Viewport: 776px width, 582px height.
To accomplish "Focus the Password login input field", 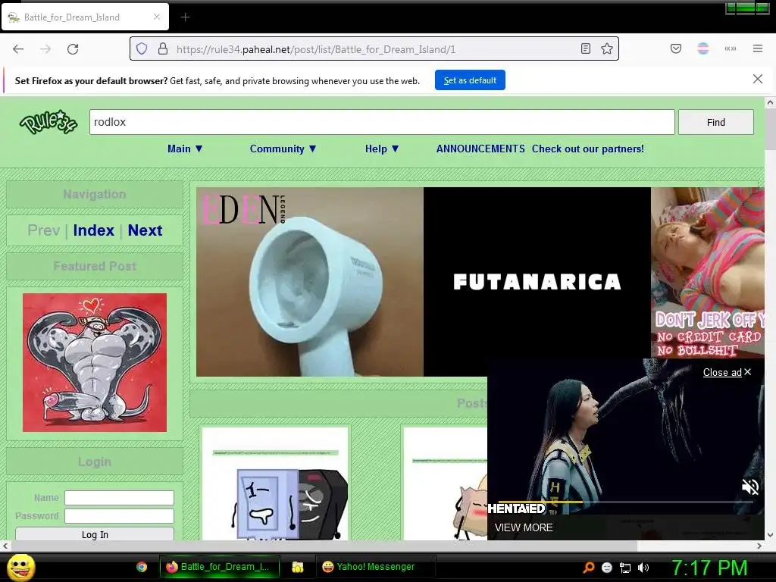I will [119, 516].
